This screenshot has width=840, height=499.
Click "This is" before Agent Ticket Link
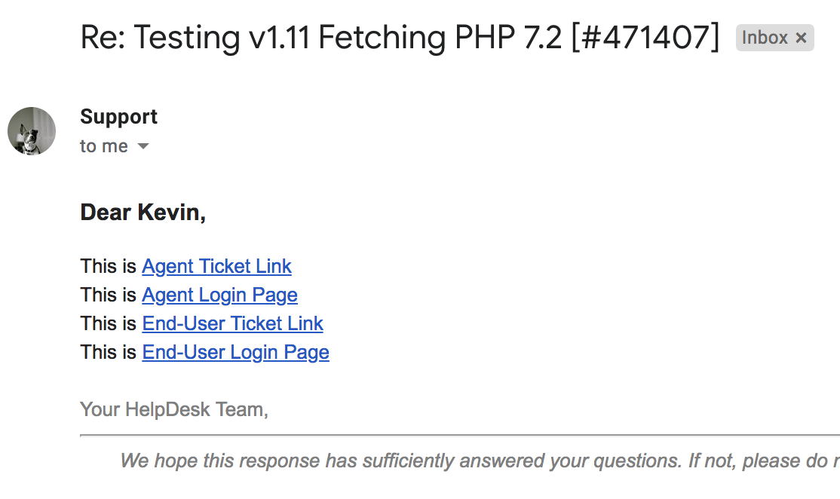click(109, 266)
